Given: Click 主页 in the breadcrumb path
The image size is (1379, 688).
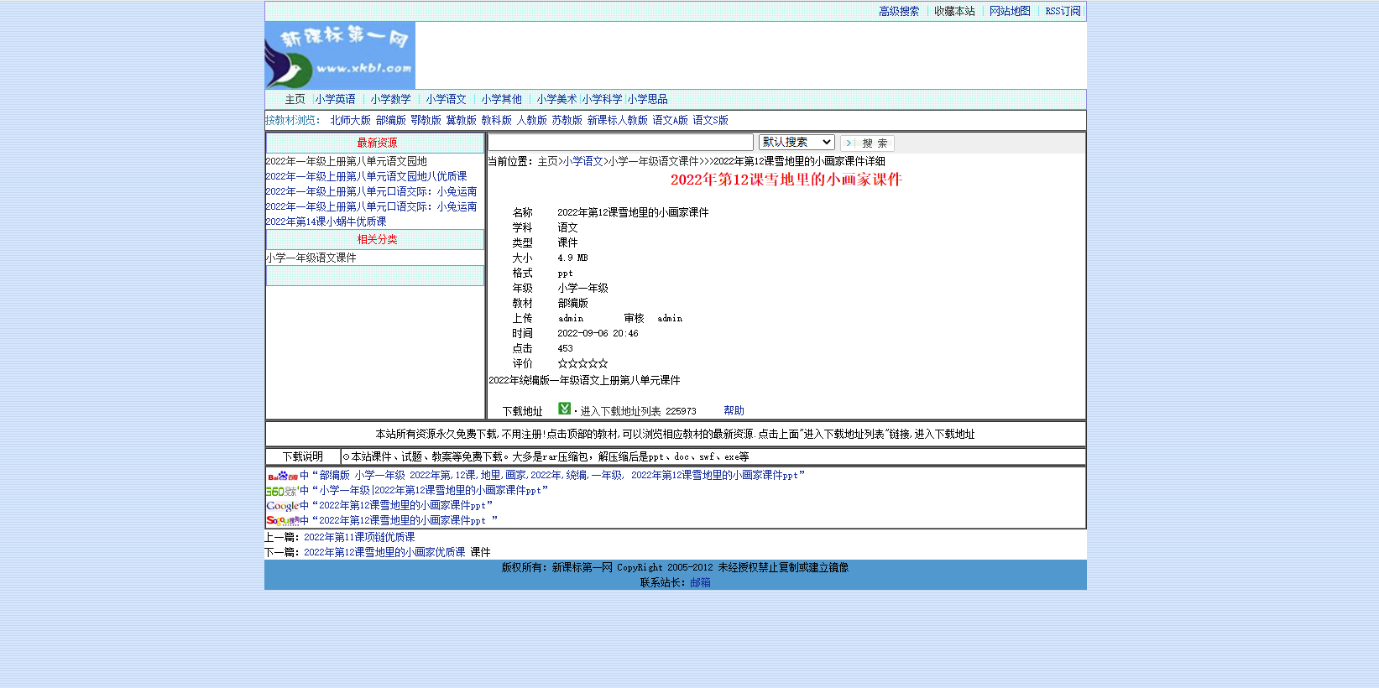Looking at the screenshot, I should [548, 161].
